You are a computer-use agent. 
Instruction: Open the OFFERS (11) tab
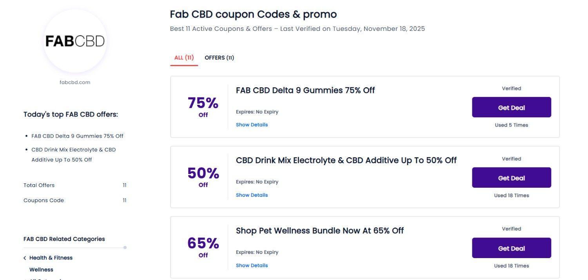219,58
